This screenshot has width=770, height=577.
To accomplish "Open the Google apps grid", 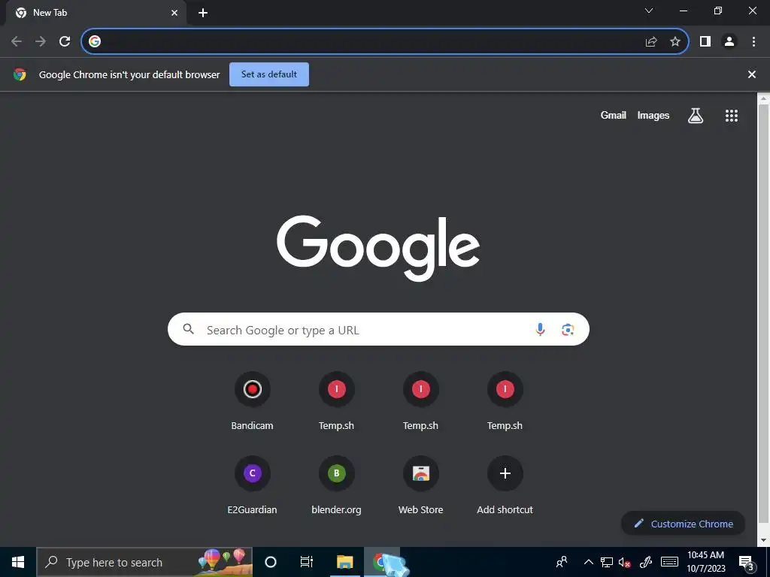I will (731, 116).
